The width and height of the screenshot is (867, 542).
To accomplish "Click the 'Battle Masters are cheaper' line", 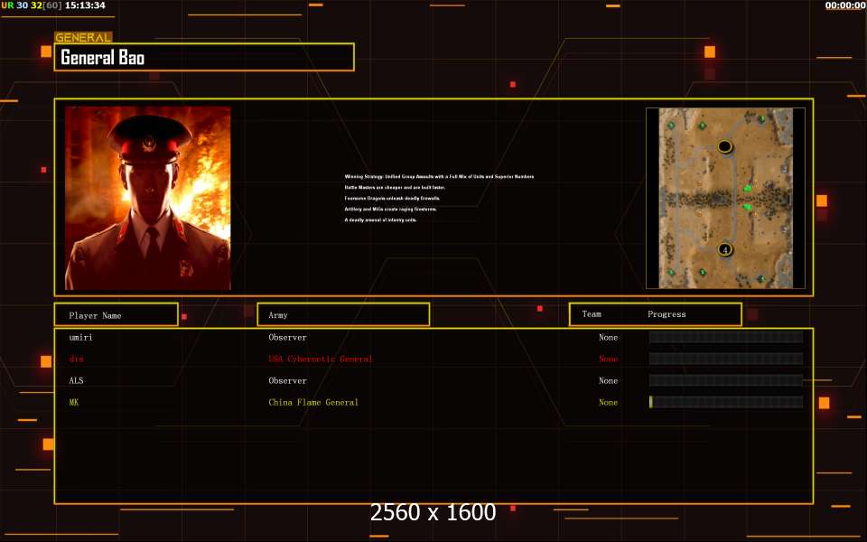I will 395,188.
